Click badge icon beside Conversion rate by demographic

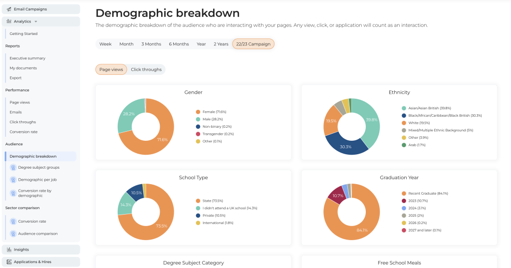click(13, 193)
